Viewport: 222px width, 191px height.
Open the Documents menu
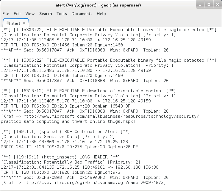[82, 14]
